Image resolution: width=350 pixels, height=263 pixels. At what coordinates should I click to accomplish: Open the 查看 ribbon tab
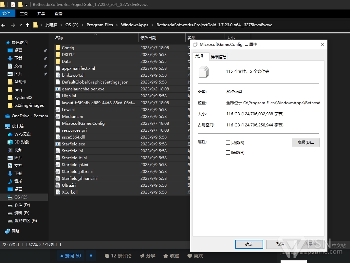[x=59, y=14]
